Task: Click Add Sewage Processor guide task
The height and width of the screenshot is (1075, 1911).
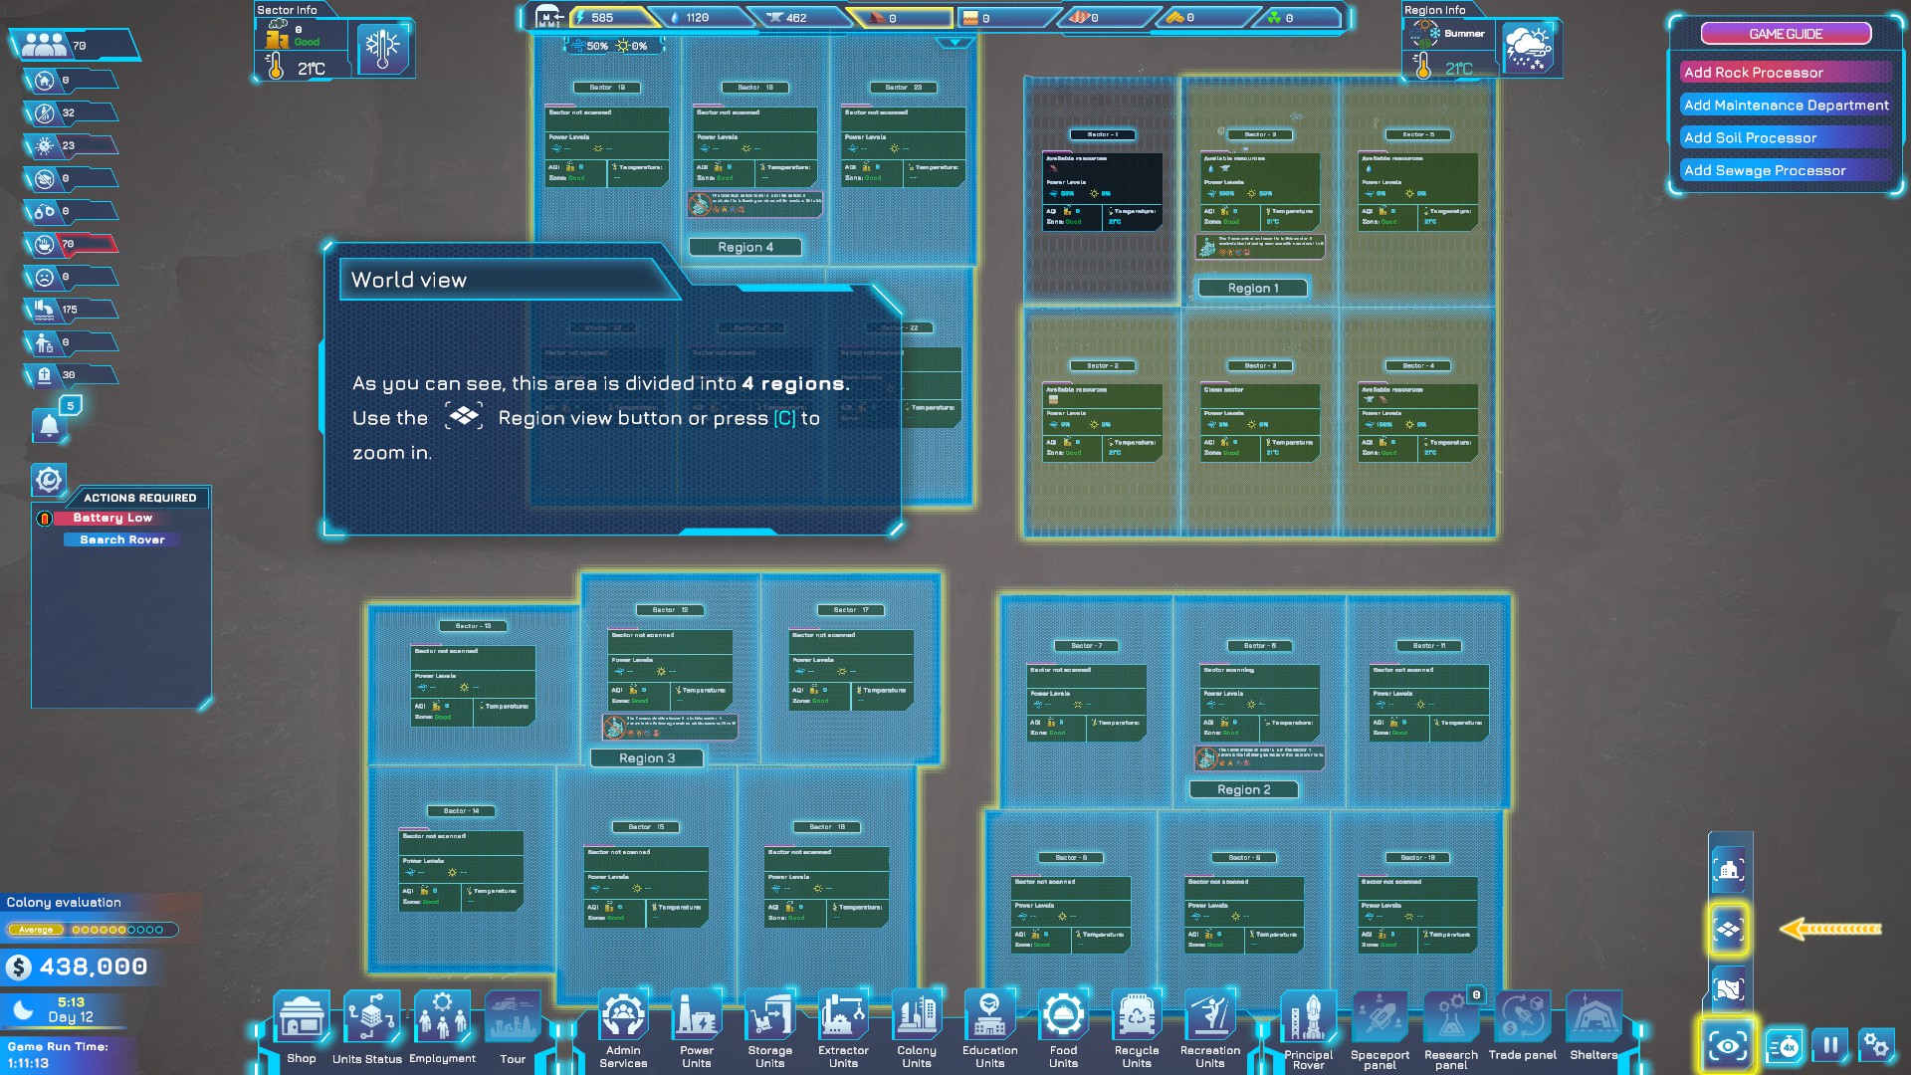Action: (1786, 171)
